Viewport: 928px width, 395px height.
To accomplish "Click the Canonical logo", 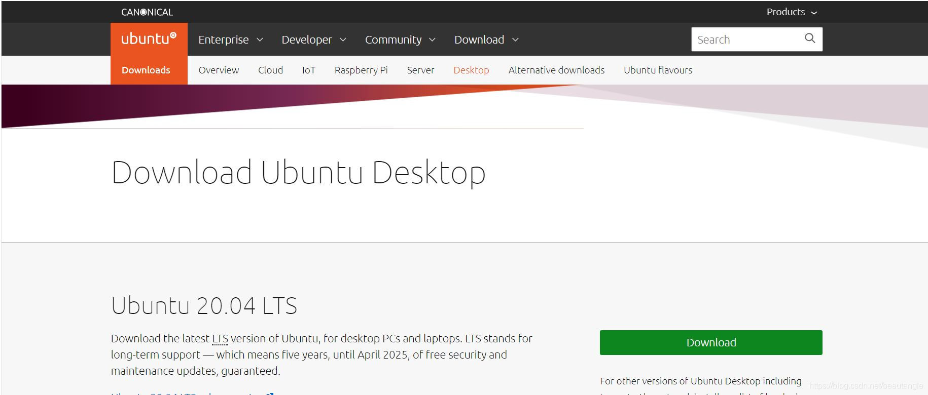I will (147, 12).
